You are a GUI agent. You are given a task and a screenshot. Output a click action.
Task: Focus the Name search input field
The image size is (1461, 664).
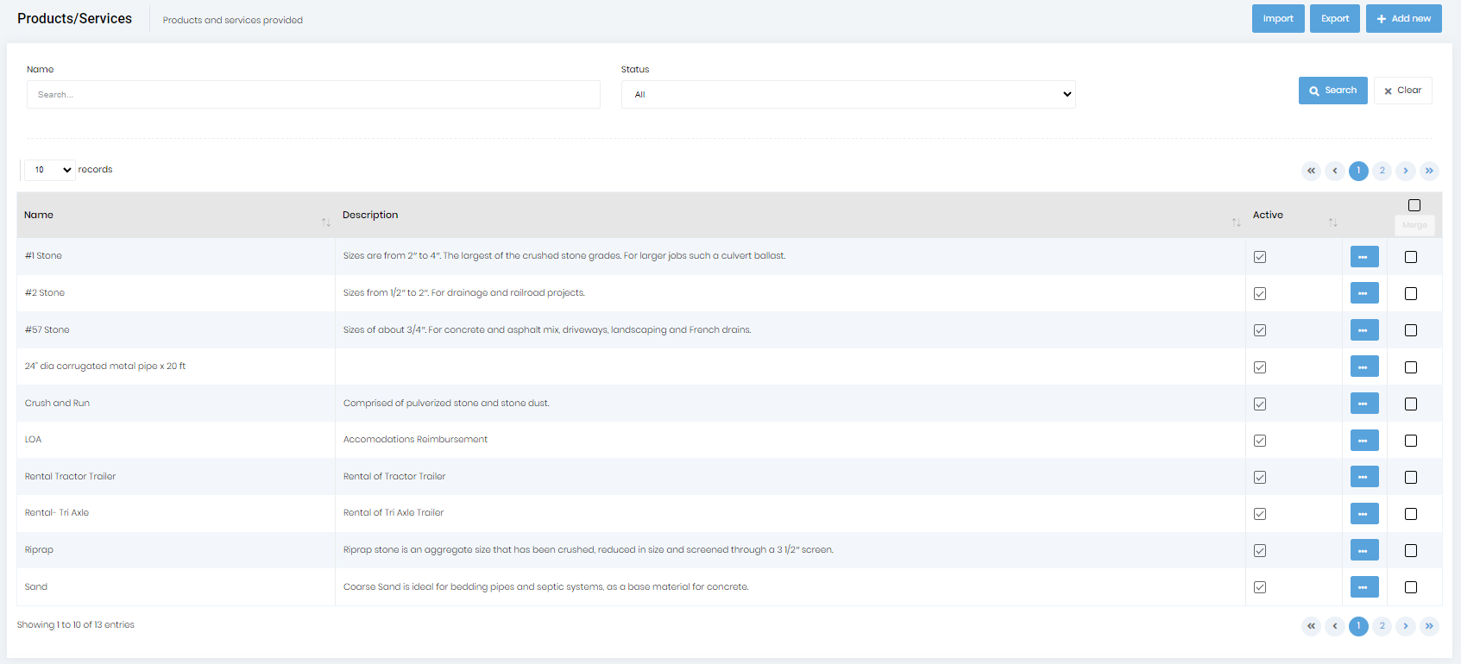point(313,94)
